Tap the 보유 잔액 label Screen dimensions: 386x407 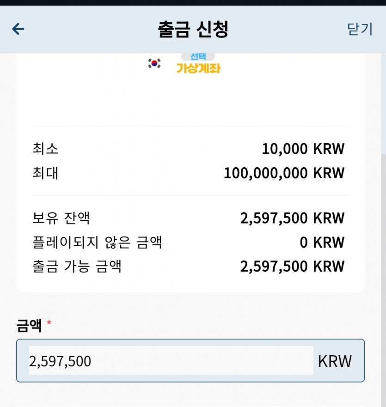click(x=61, y=218)
